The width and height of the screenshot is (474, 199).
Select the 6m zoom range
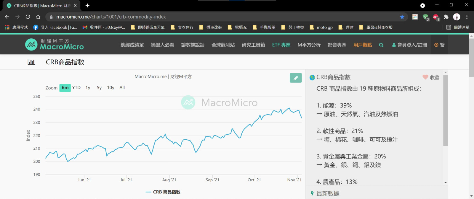point(65,88)
